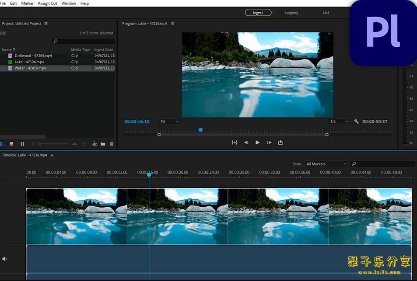
Task: Click the large mountain zoom-in icon
Action: coord(74,144)
